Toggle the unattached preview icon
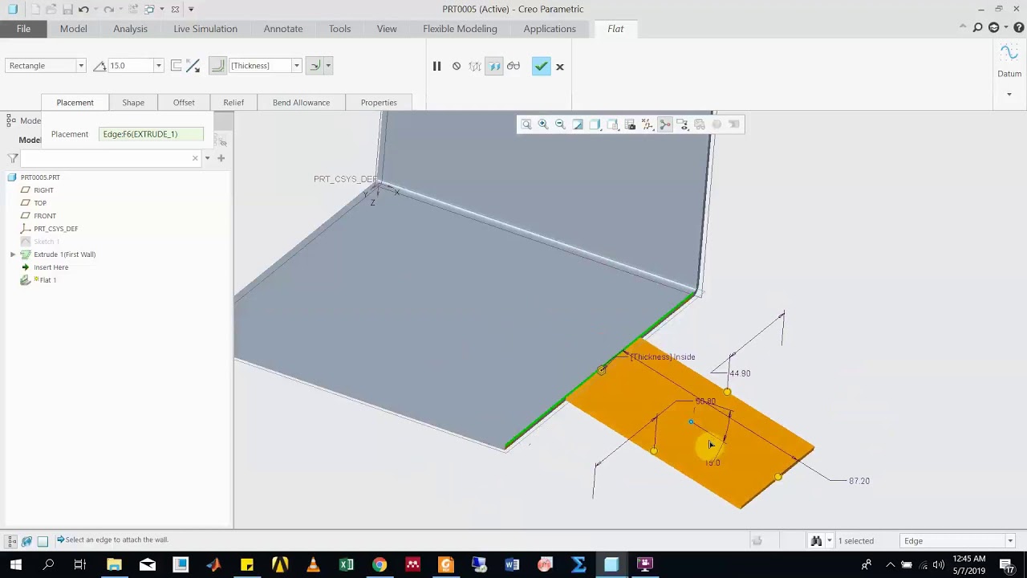The height and width of the screenshot is (578, 1027). pyautogui.click(x=475, y=67)
